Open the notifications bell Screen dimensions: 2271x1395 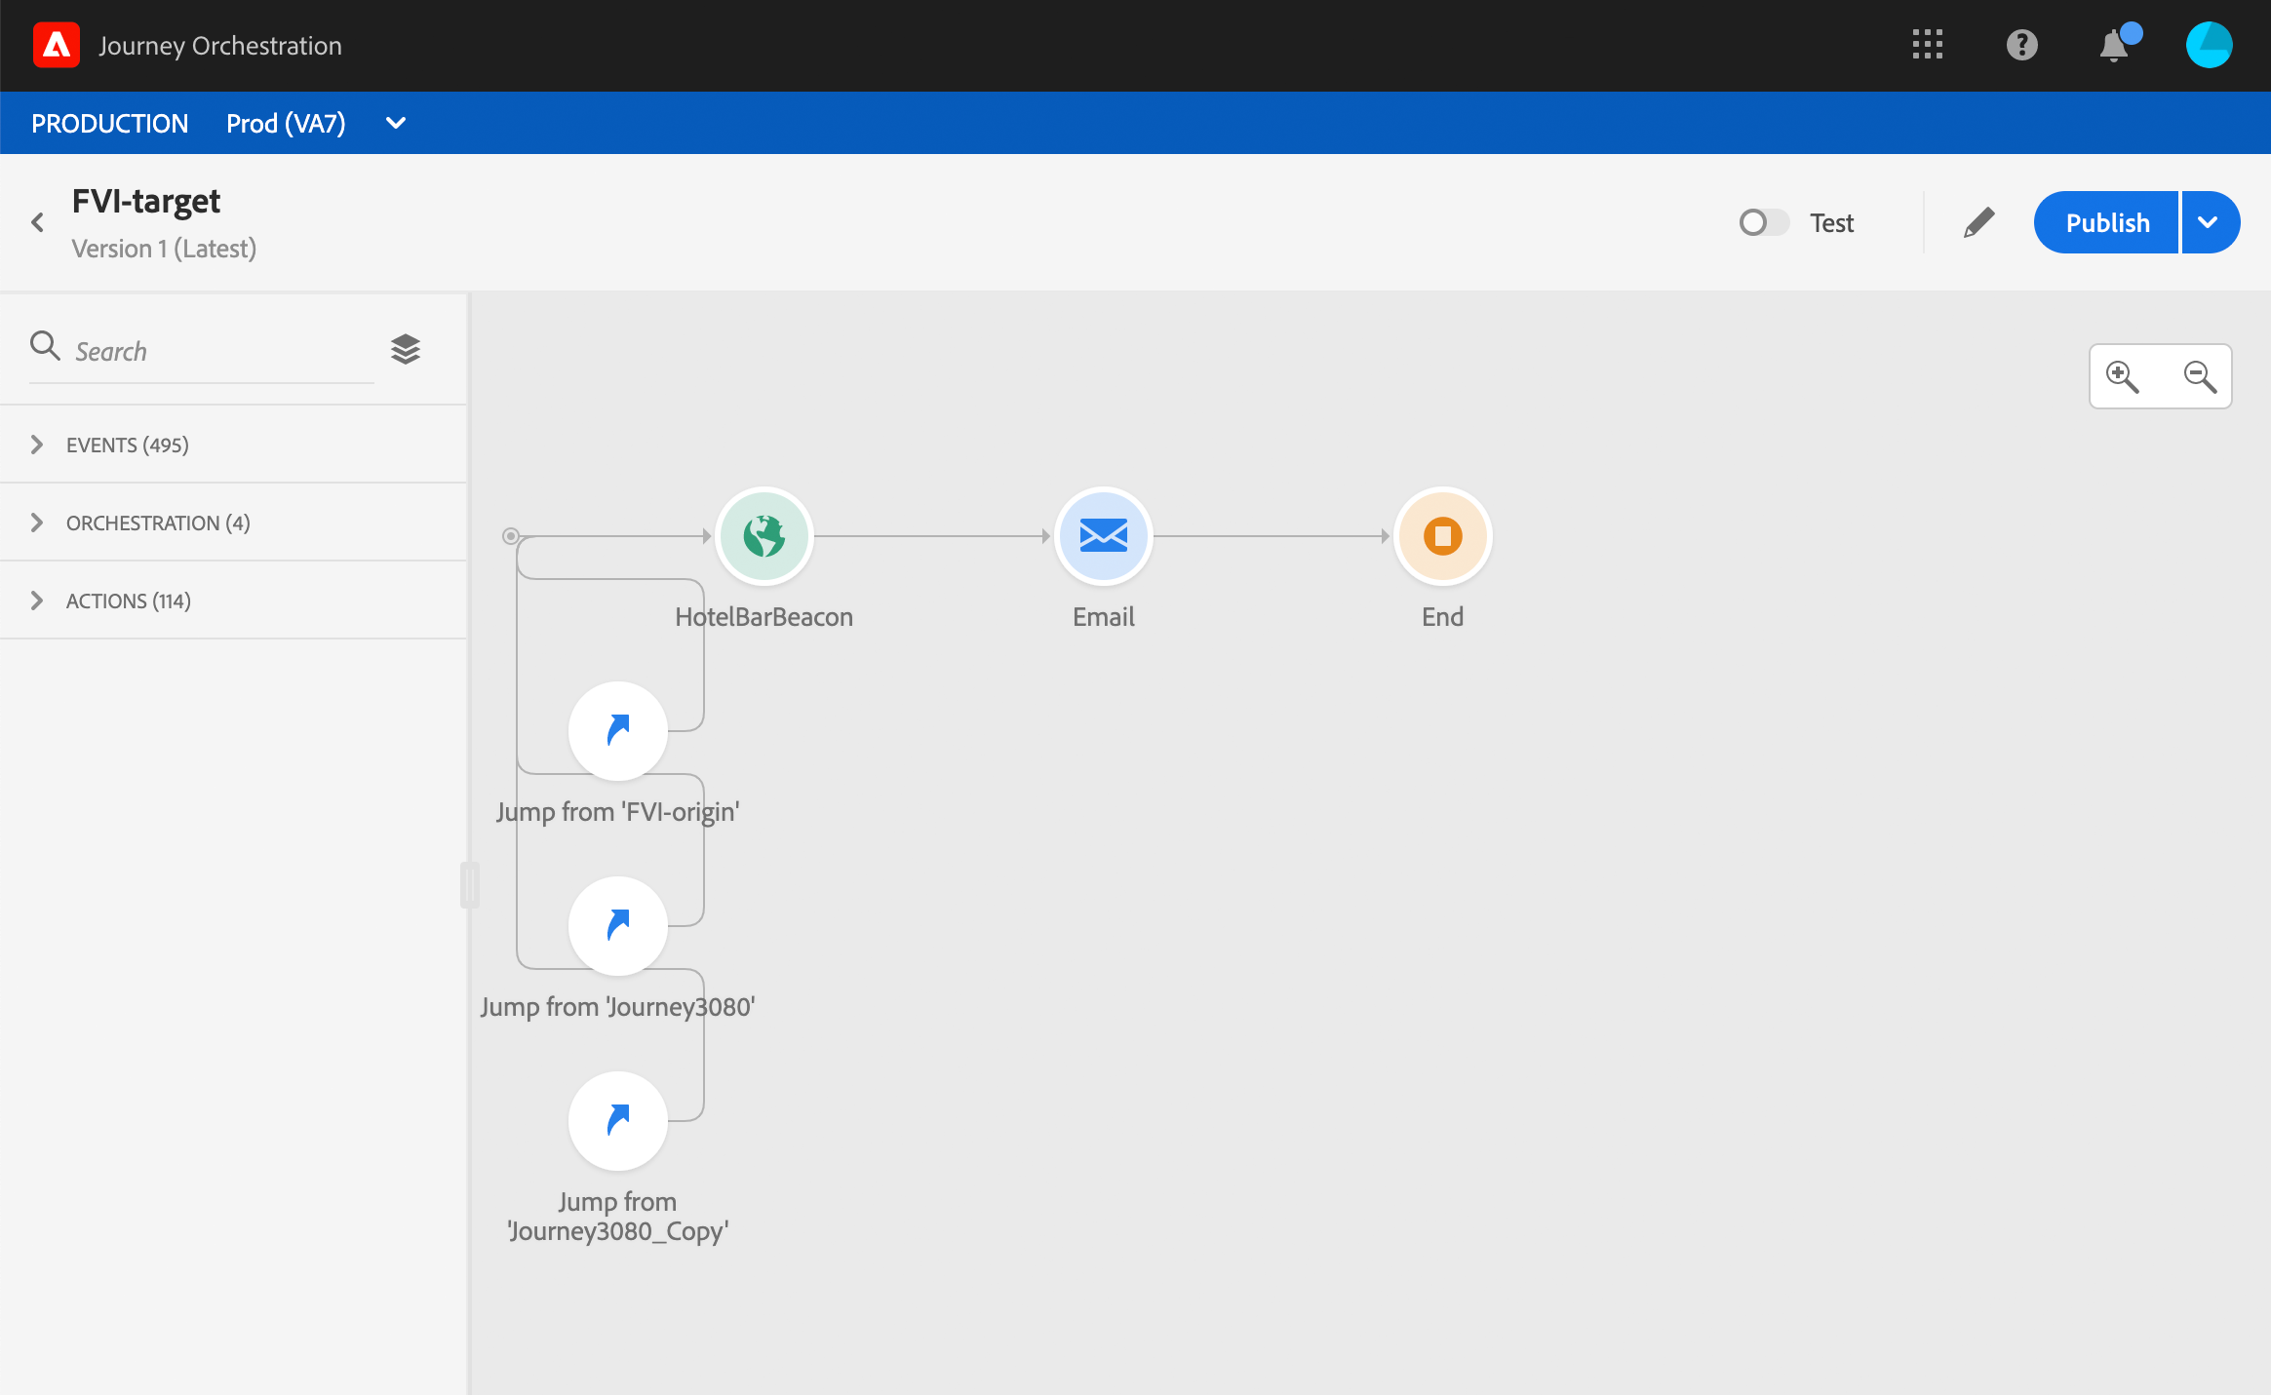point(2113,46)
